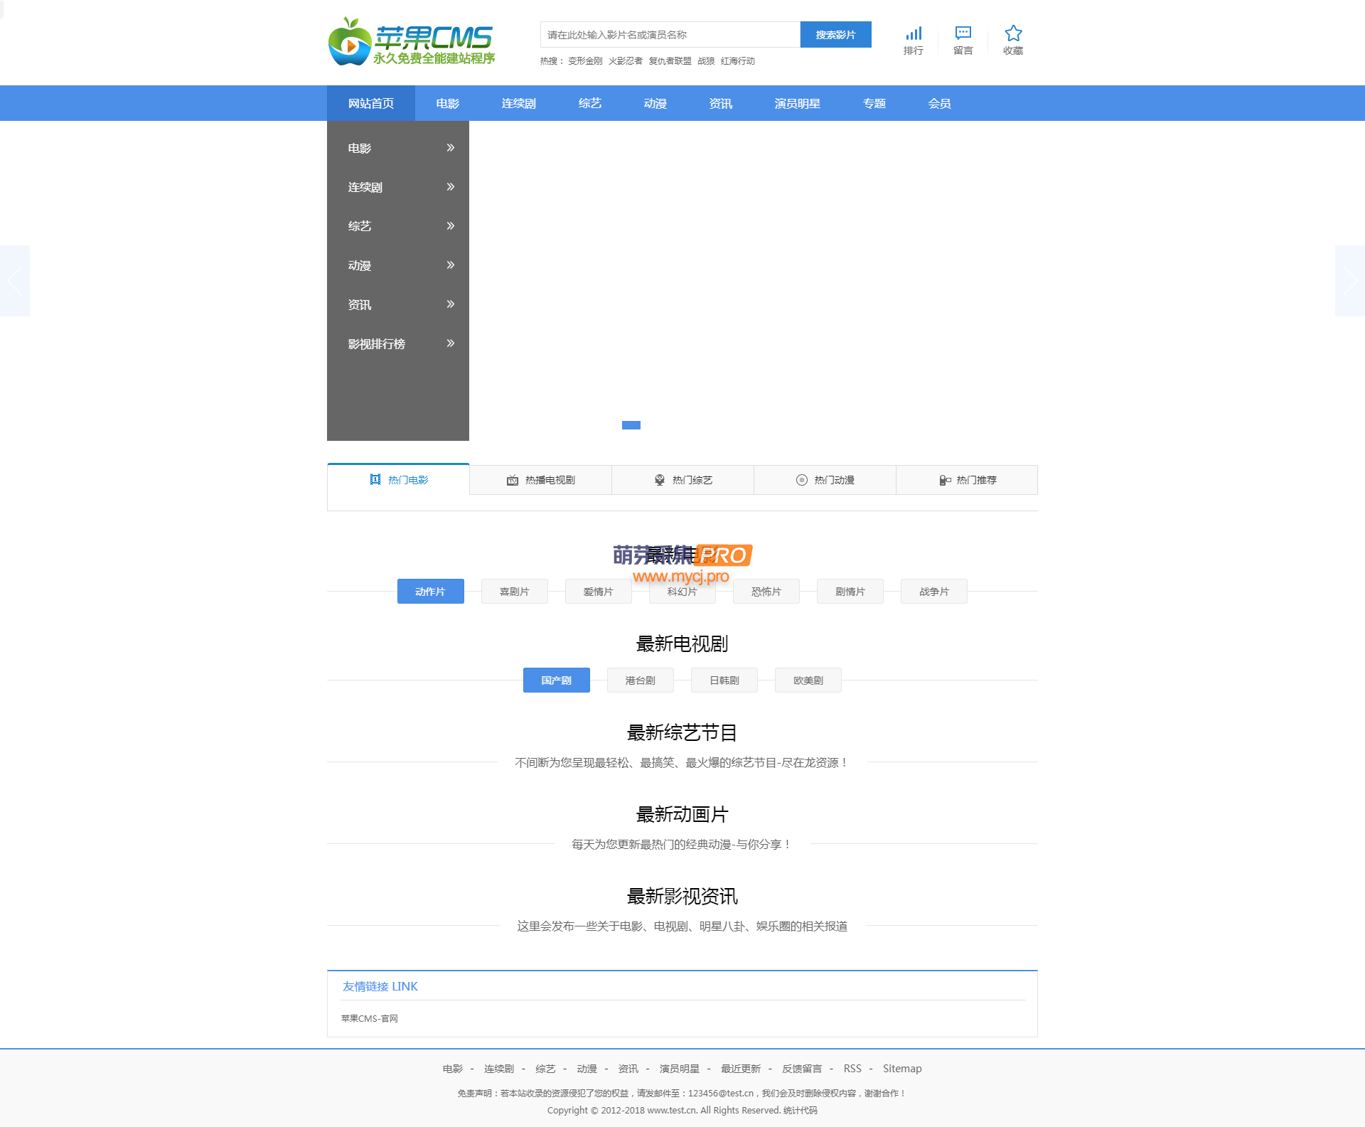Switch to the 热门动漫 tab
The height and width of the screenshot is (1127, 1365).
pyautogui.click(x=825, y=480)
